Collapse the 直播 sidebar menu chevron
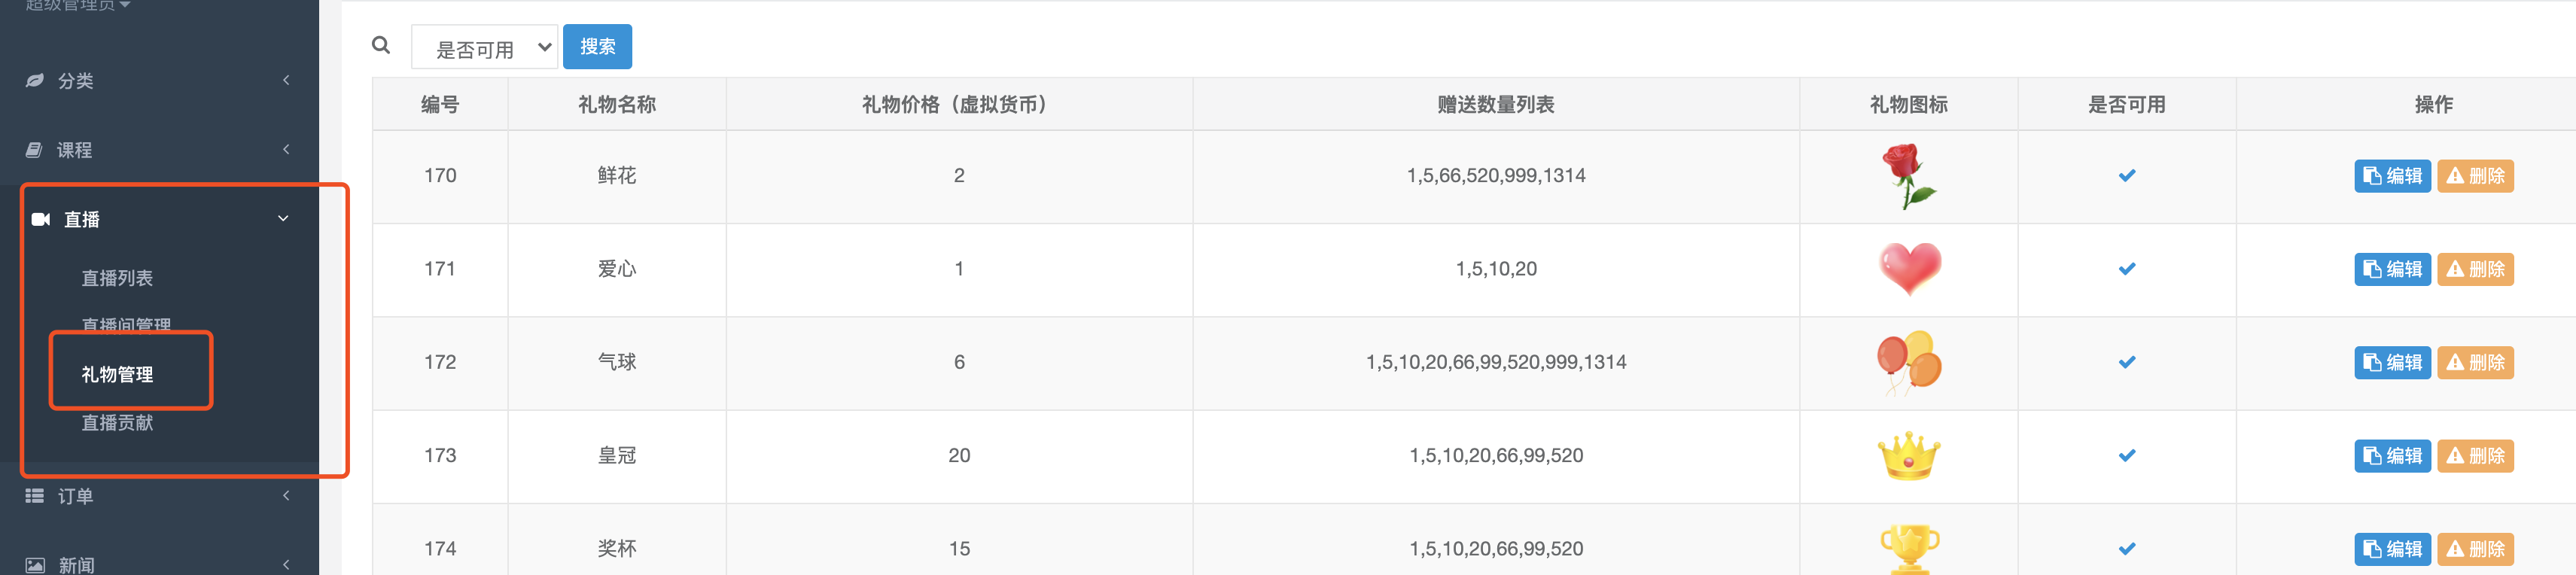The width and height of the screenshot is (2576, 575). [x=283, y=219]
